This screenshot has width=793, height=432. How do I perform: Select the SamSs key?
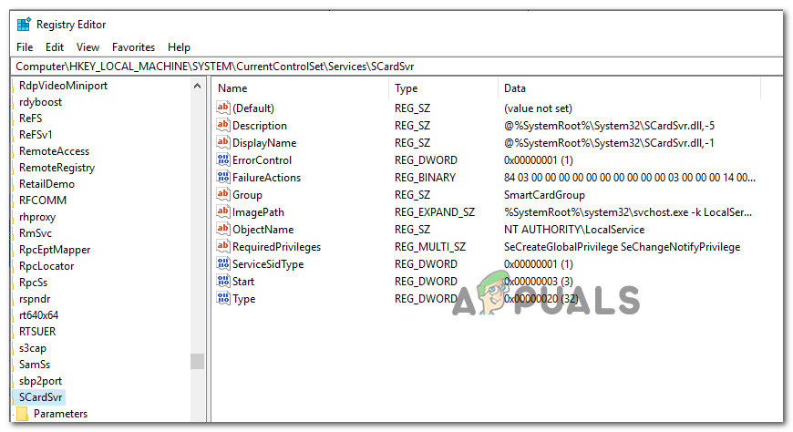point(35,365)
